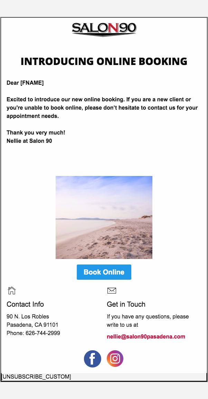Click the Introducing Online Booking headline
The height and width of the screenshot is (399, 208).
point(104,62)
